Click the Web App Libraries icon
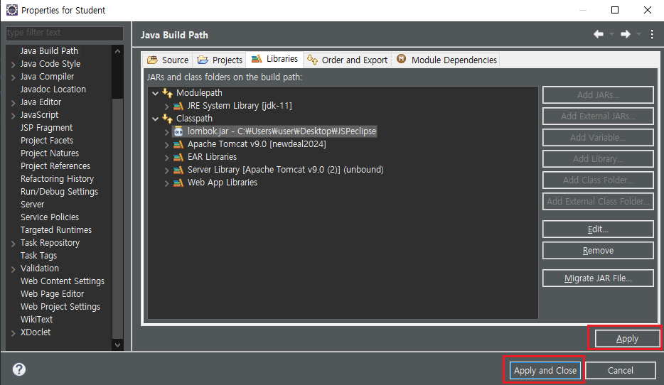 178,183
